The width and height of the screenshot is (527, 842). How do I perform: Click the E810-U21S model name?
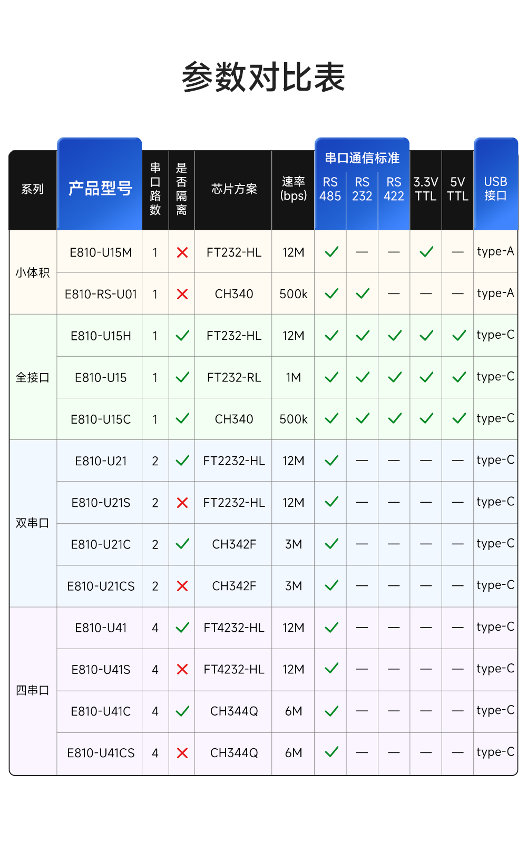101,503
